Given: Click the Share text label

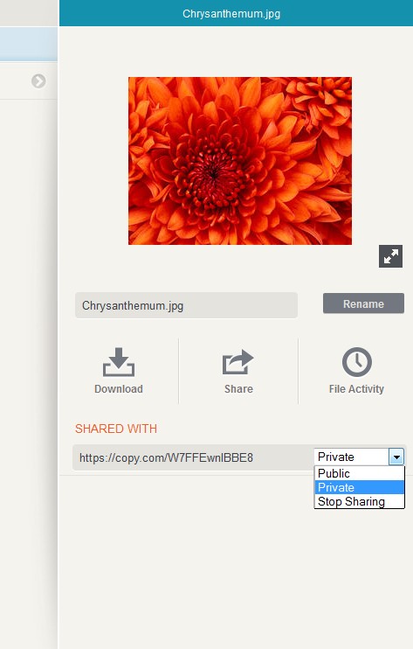Looking at the screenshot, I should 238,389.
